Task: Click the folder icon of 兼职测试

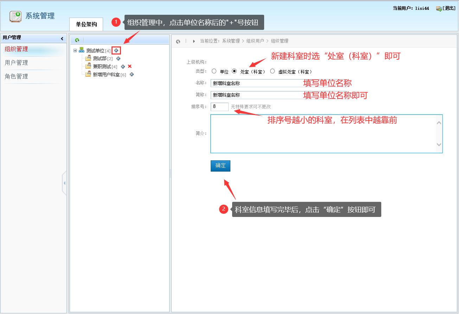Action: (88, 66)
